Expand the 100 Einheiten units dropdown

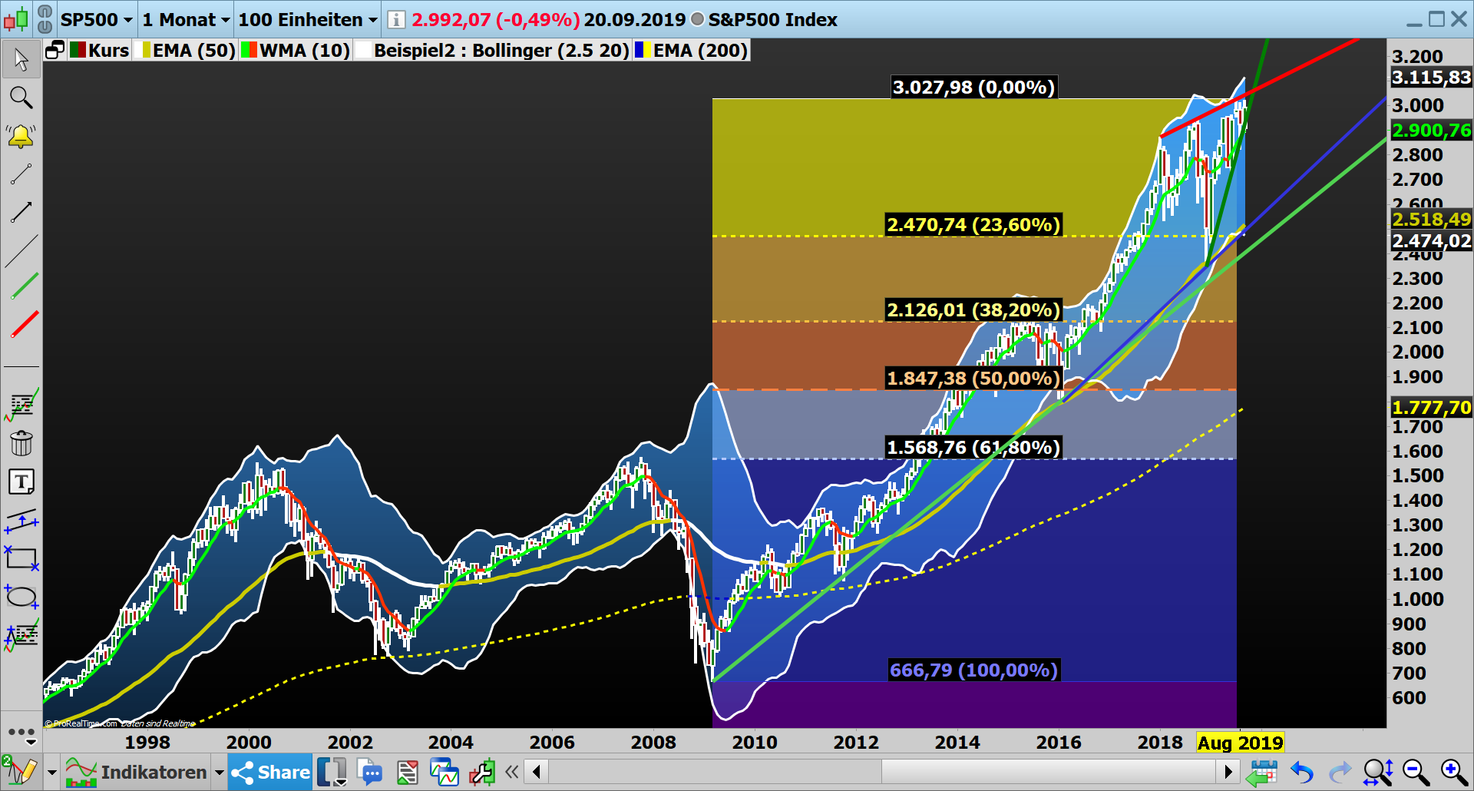(x=306, y=20)
